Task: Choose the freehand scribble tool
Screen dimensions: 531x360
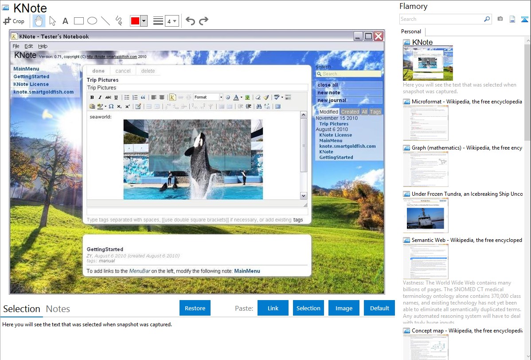Action: [119, 21]
